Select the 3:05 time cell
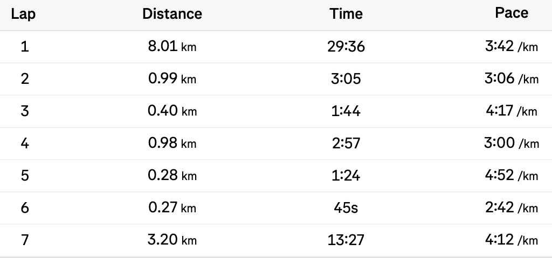Viewport: 552px width, 258px height. click(346, 79)
